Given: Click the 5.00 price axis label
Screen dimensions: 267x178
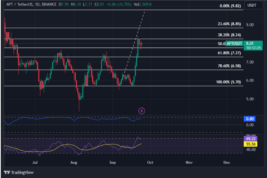Looking at the screenshot, I should (250, 99).
